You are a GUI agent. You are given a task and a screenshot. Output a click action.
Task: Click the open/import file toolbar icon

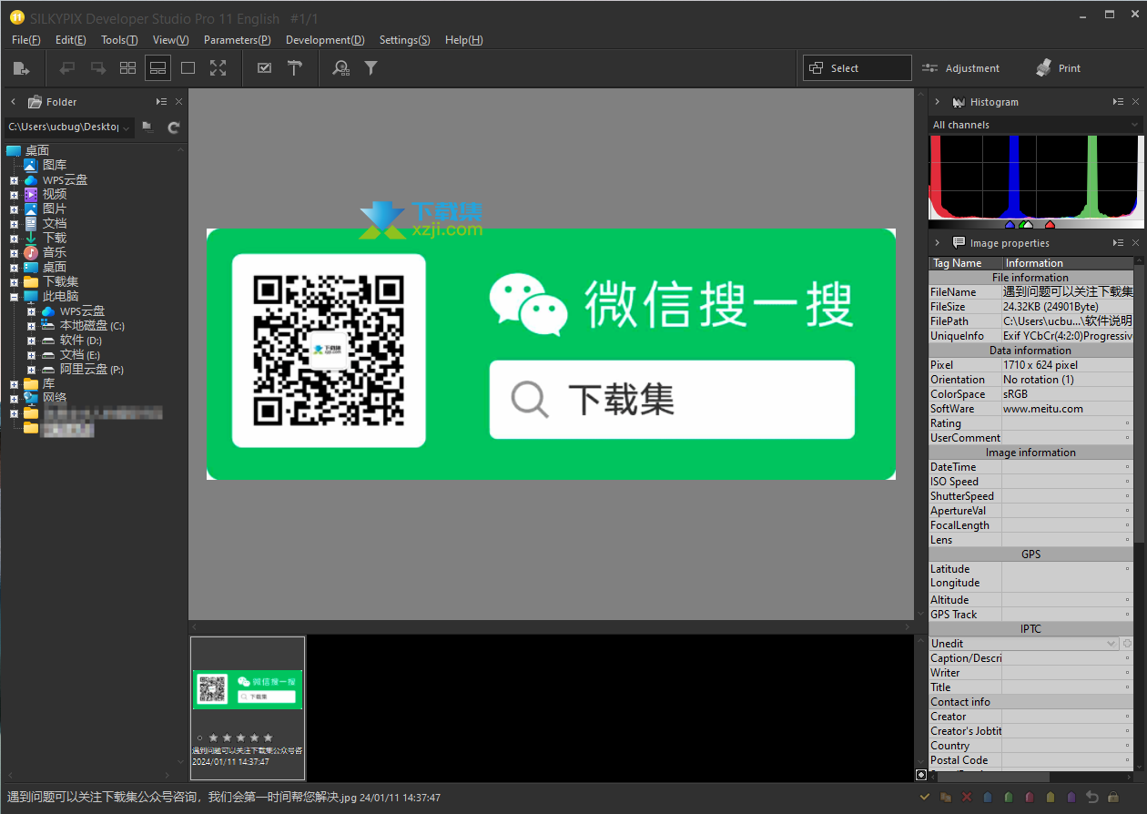point(22,68)
